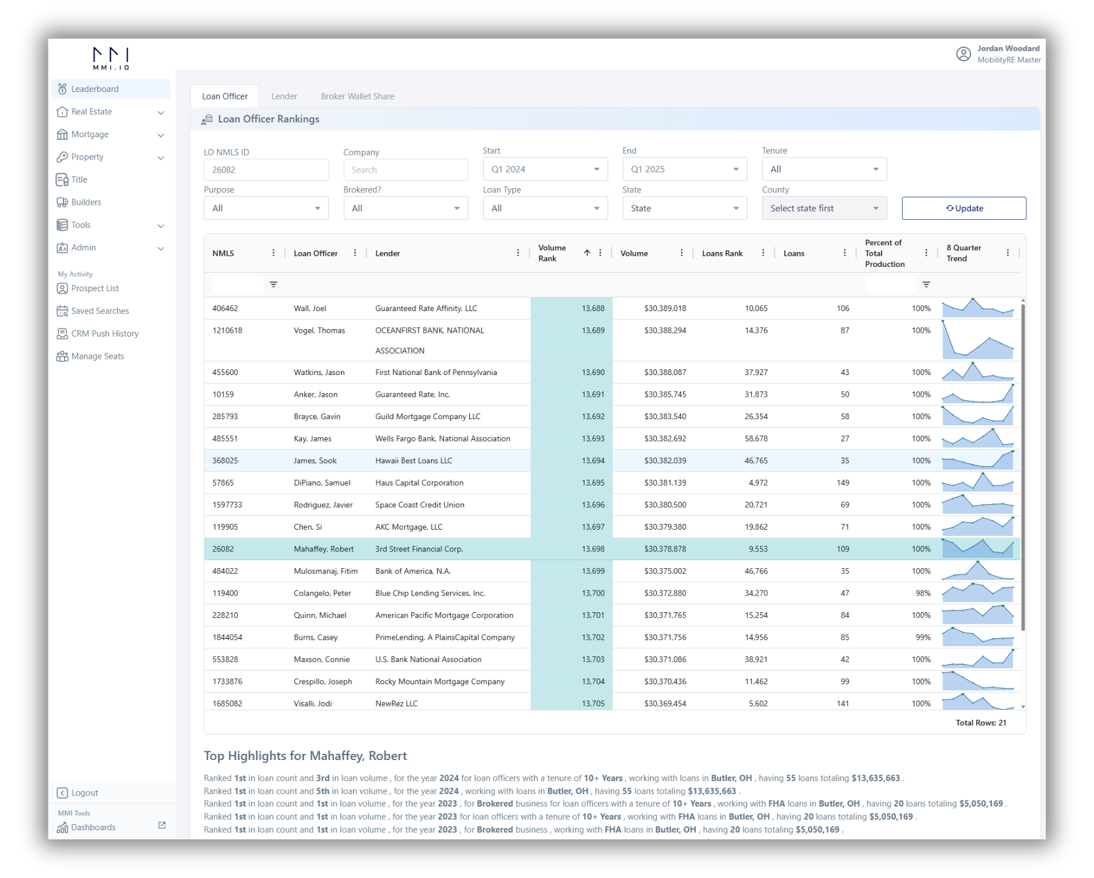Open the Tenure dropdown
This screenshot has width=1094, height=878.
[824, 169]
